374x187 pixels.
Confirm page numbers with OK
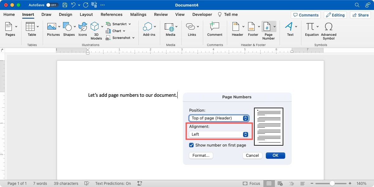pos(275,155)
